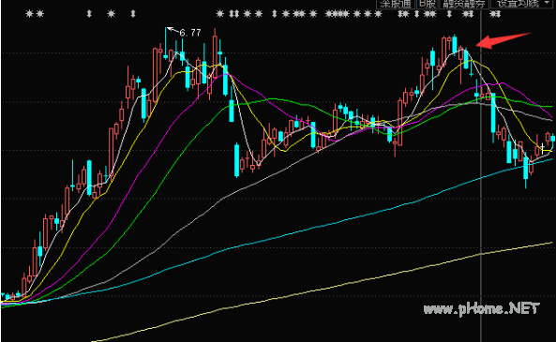556x342 pixels.
Task: Click the leftmost double-asterisk info marker
Action: click(x=35, y=14)
